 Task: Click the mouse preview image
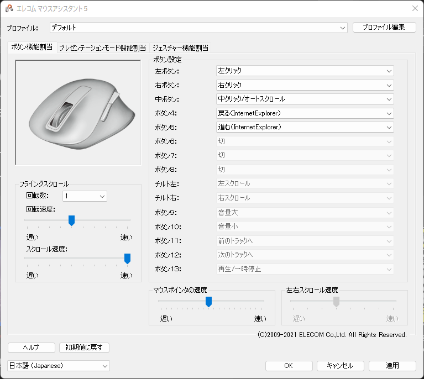78,113
